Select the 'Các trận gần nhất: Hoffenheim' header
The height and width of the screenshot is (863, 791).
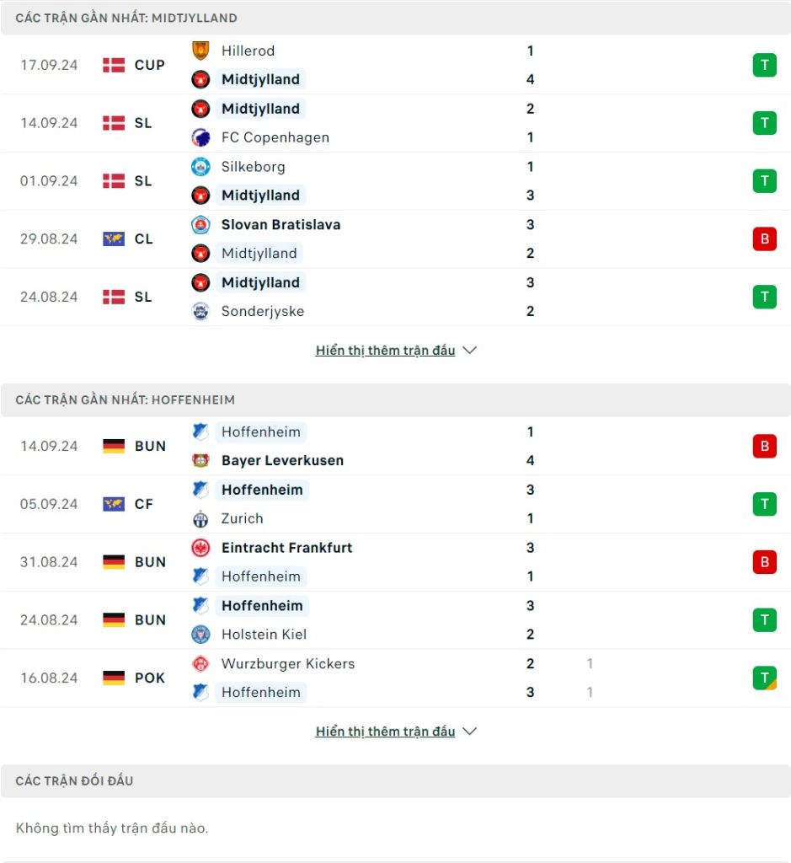[x=396, y=399]
